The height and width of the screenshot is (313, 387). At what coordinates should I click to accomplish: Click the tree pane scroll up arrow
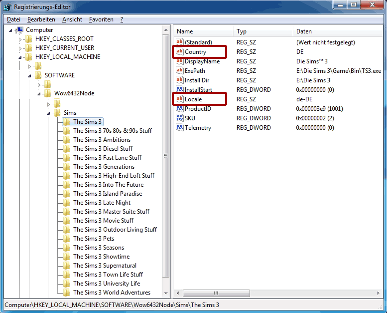pos(166,30)
